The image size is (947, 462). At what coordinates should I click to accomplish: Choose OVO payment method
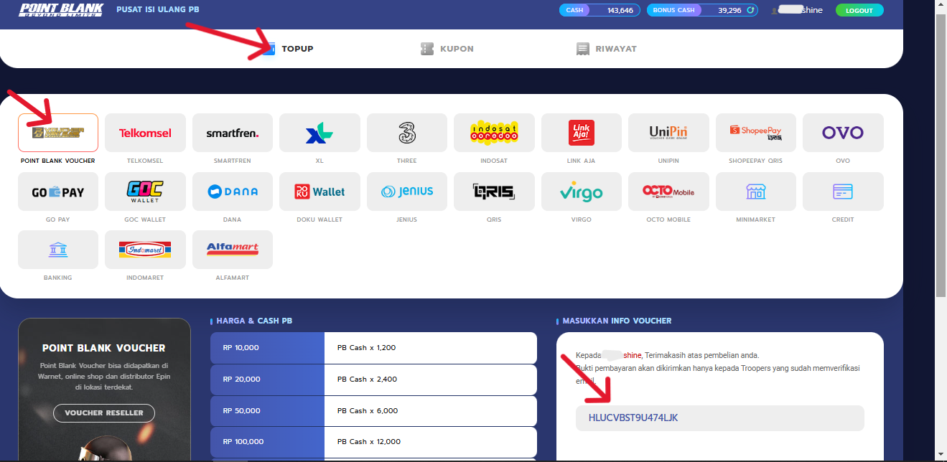843,133
